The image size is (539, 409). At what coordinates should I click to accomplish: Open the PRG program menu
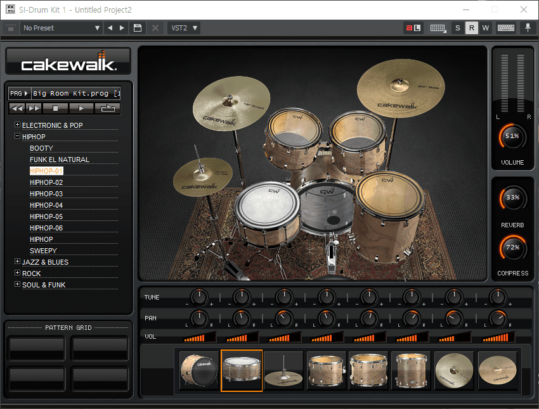coord(20,92)
